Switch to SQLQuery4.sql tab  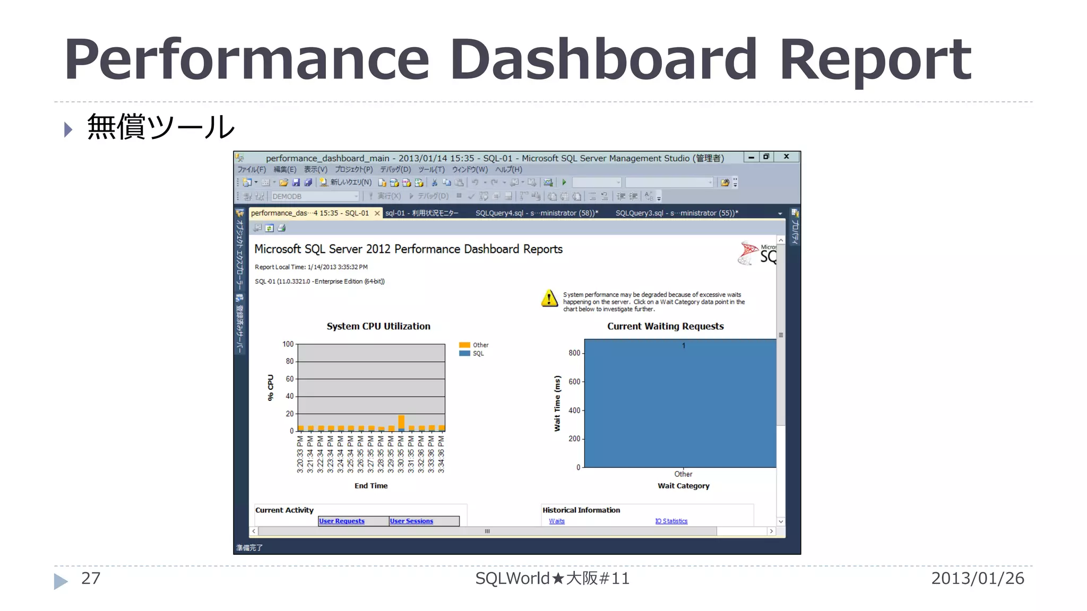click(537, 213)
